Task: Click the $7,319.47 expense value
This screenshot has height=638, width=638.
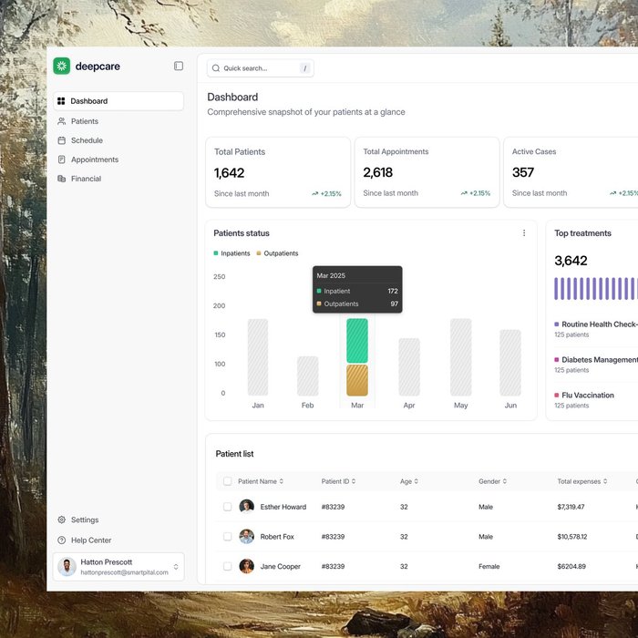Action: tap(571, 507)
